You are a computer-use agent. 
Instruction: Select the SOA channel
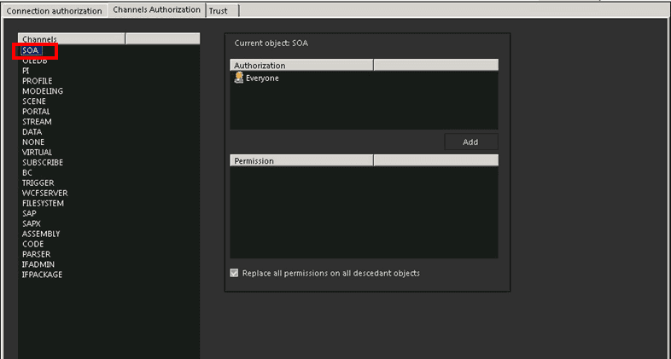click(x=31, y=50)
